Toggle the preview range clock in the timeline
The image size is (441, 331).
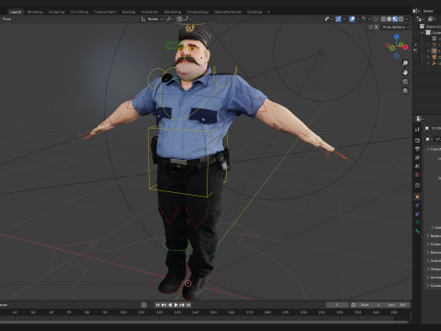point(353,304)
